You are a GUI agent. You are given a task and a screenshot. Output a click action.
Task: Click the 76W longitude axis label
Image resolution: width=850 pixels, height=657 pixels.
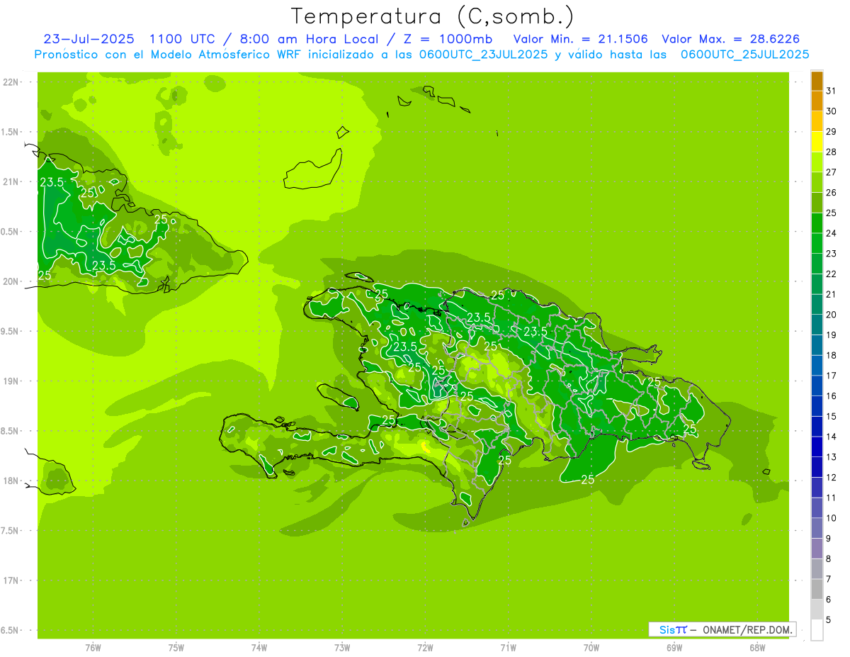(93, 647)
